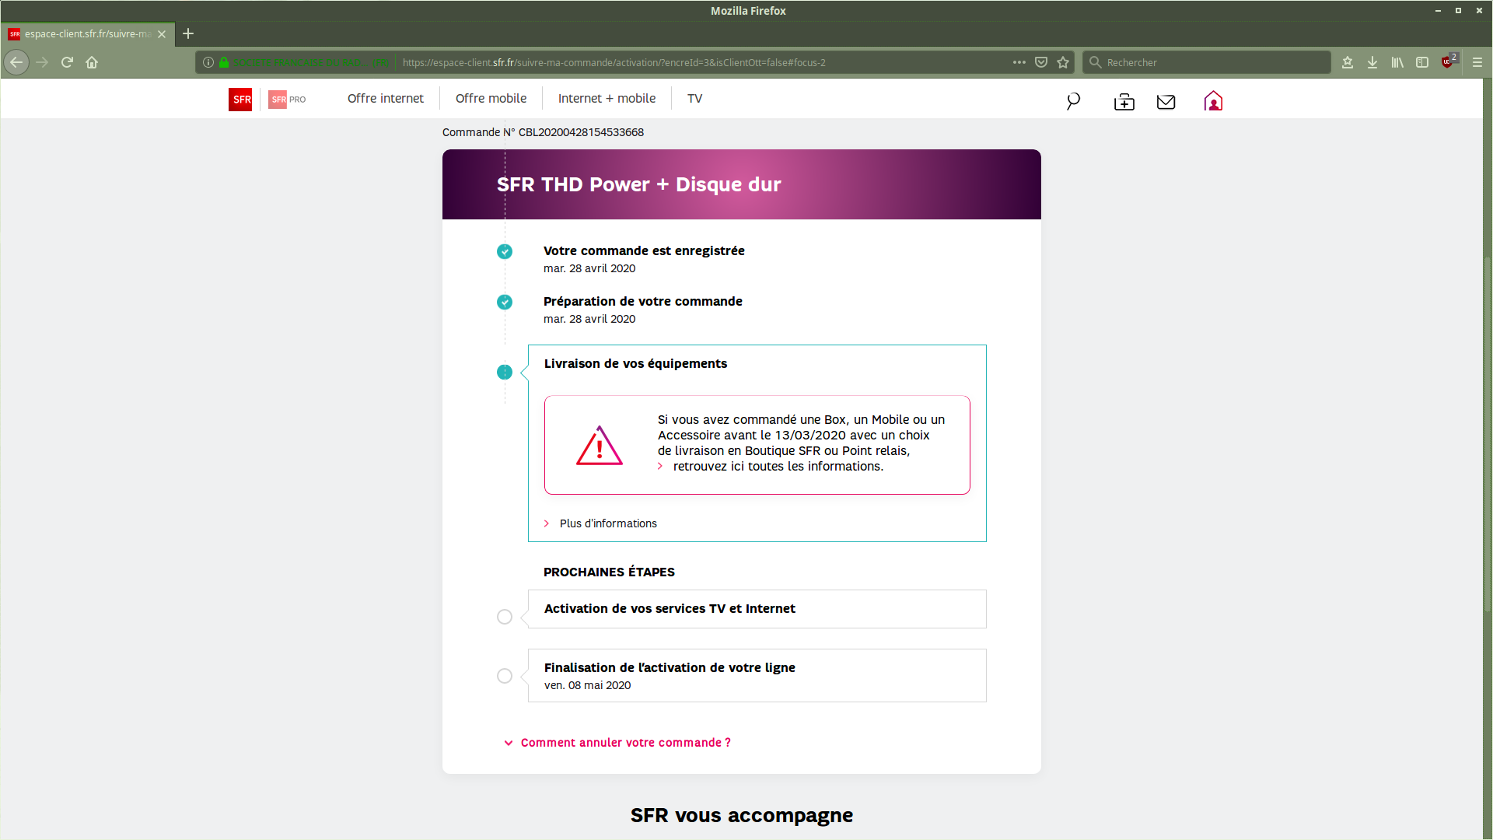Open the page actions three-dots menu
The height and width of the screenshot is (840, 1493).
[1019, 62]
